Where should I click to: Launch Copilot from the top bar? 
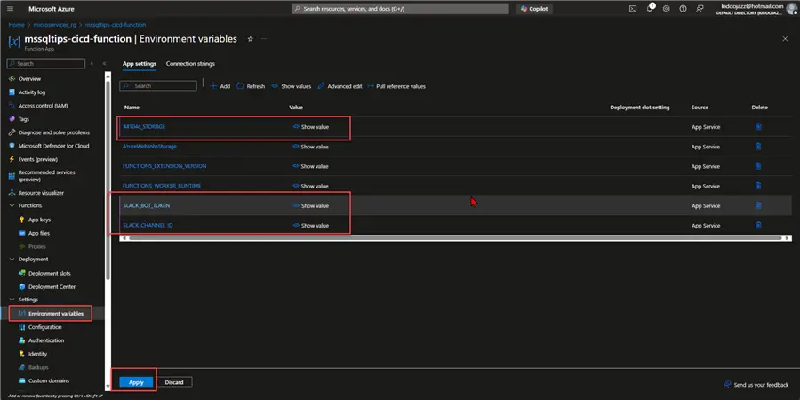(534, 9)
